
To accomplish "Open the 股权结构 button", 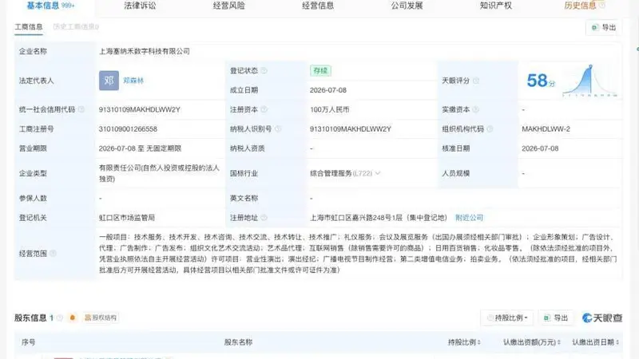I will [x=101, y=318].
